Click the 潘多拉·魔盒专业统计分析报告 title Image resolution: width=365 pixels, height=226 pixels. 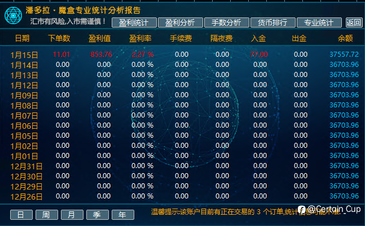(x=83, y=10)
